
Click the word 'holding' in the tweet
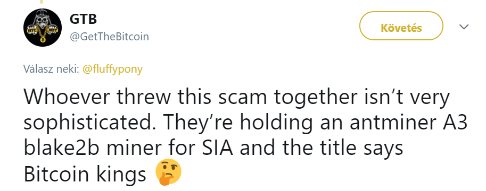coord(275,124)
